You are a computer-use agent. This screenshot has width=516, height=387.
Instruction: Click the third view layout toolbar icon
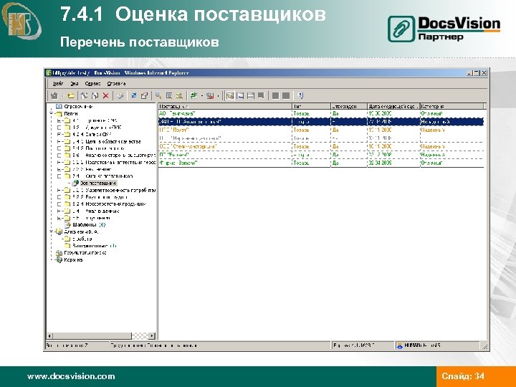[x=251, y=96]
